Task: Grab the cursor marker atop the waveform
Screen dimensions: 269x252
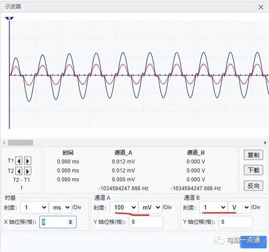Action: (9, 18)
